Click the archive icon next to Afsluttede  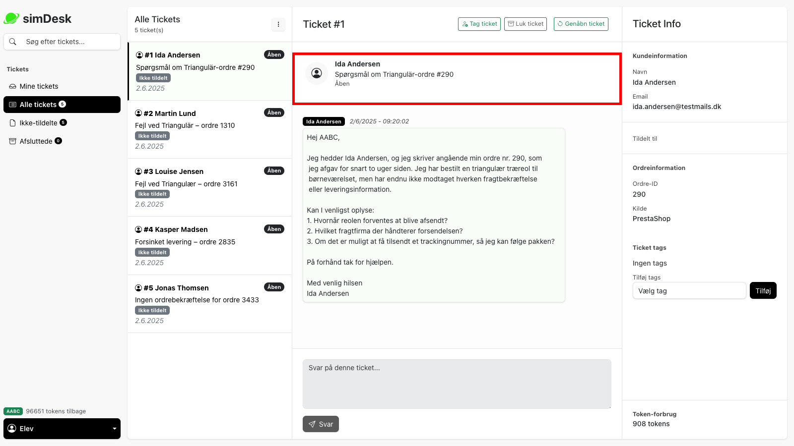12,141
